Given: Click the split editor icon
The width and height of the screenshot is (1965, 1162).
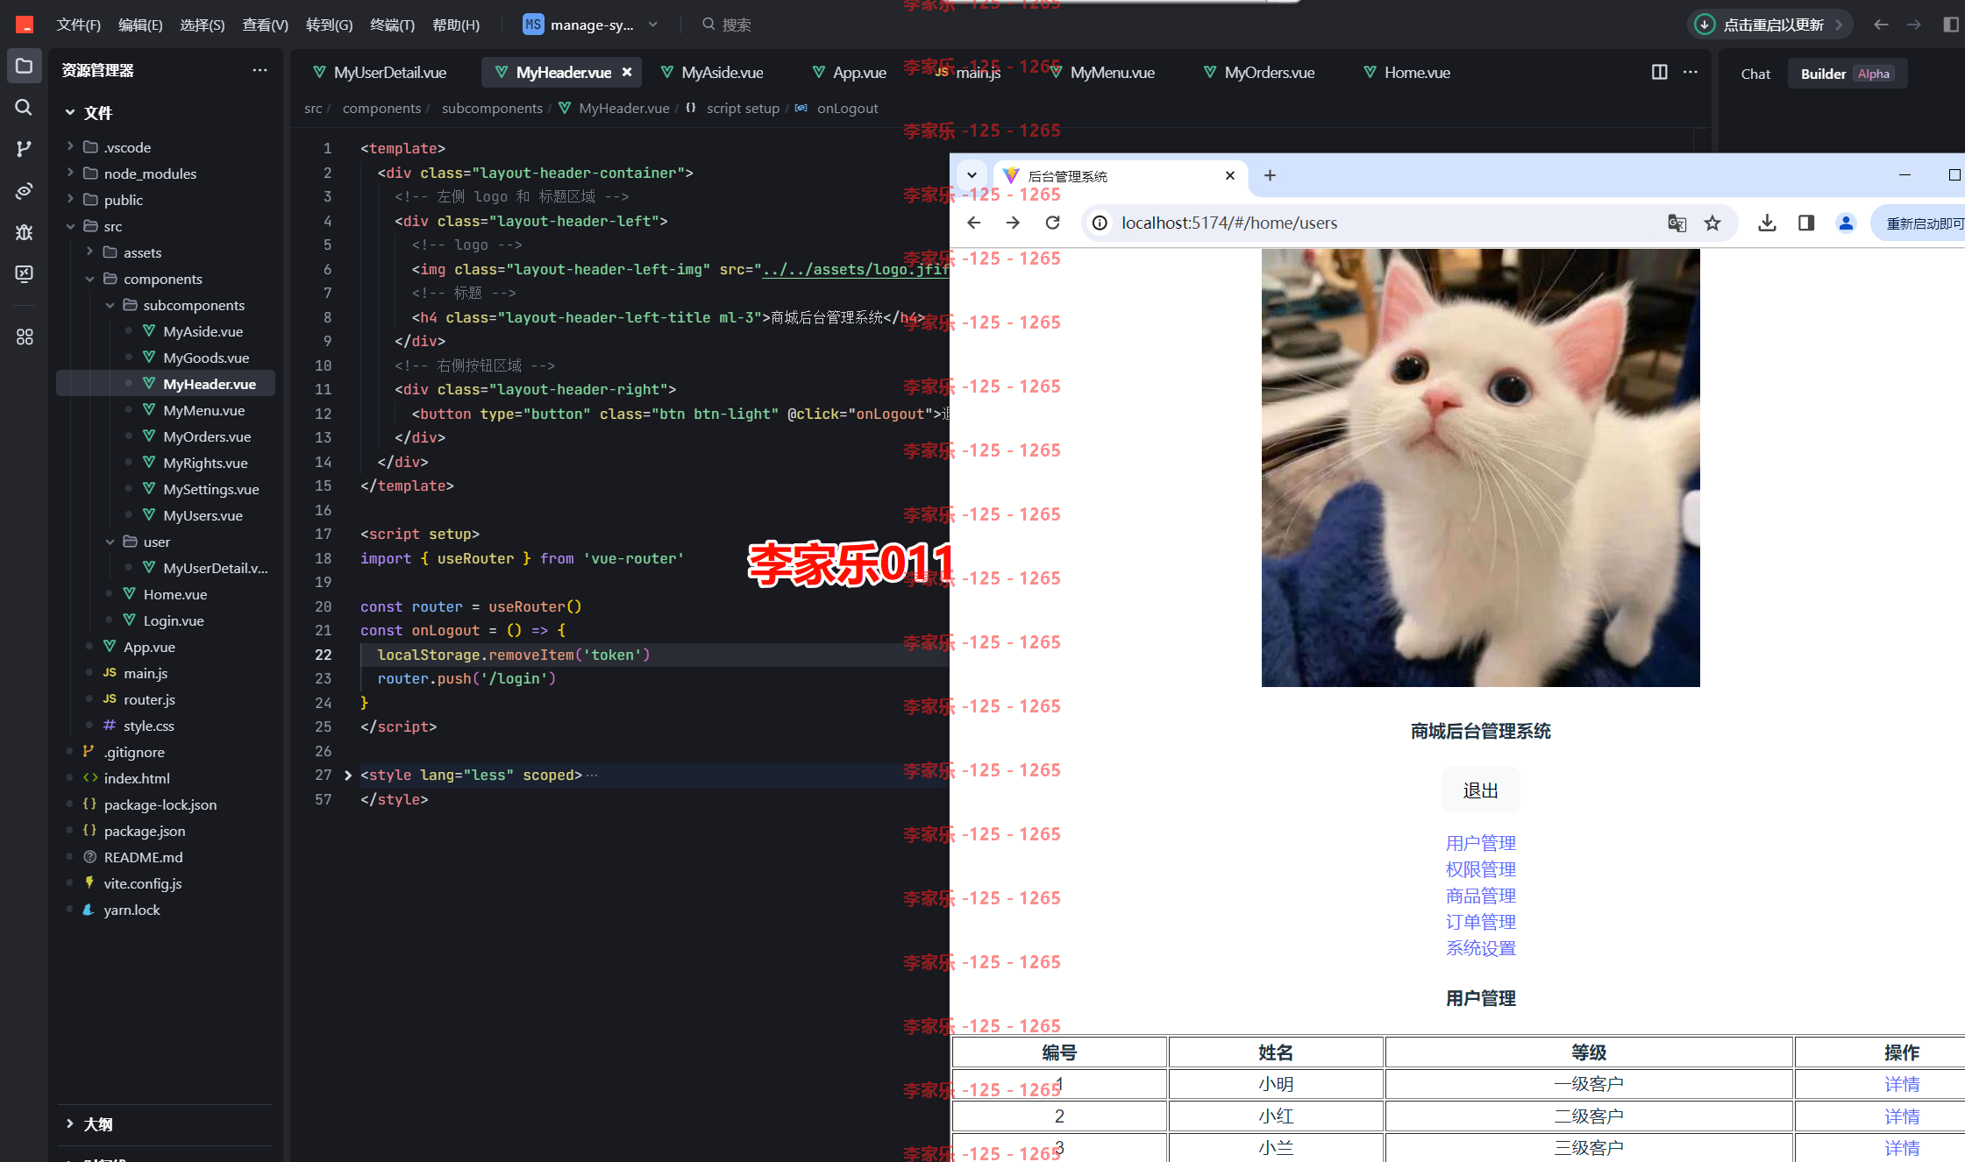Looking at the screenshot, I should point(1659,72).
